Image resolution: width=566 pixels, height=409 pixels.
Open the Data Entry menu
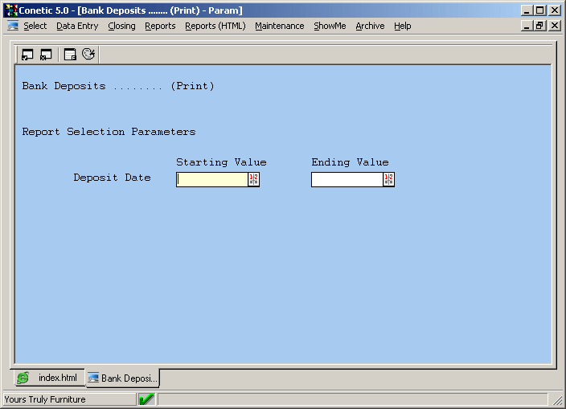(x=77, y=26)
